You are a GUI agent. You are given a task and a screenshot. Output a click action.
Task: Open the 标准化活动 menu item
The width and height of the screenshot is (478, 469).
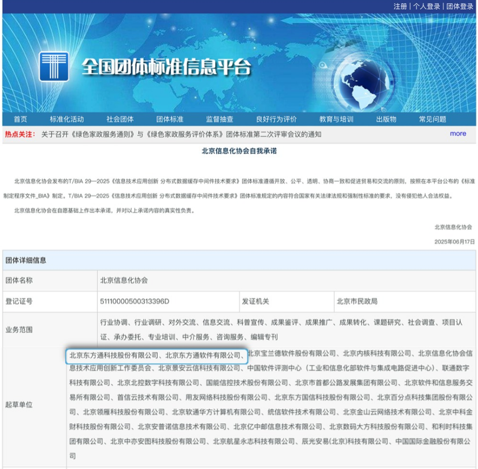point(67,119)
